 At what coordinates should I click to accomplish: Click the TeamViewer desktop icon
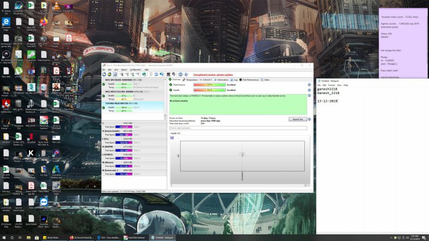tap(44, 203)
